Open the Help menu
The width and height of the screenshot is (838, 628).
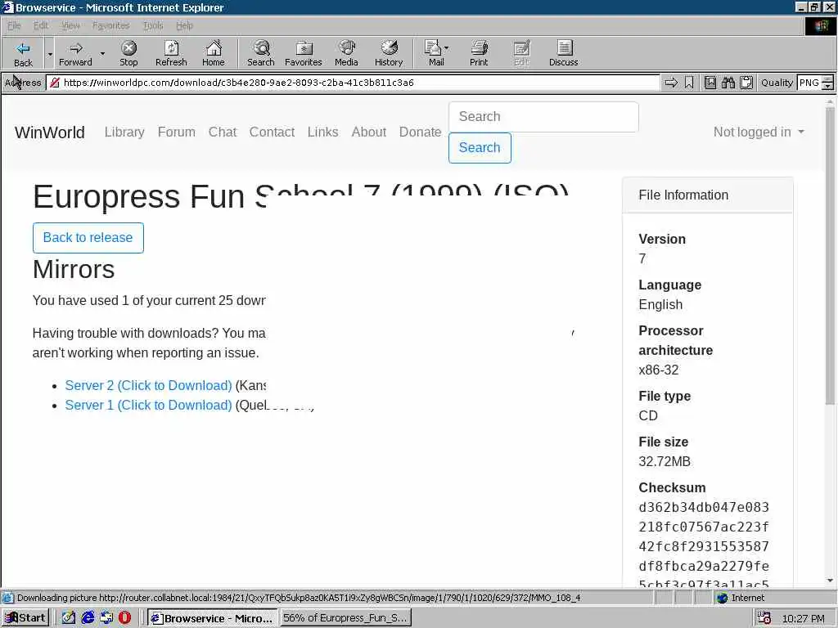coord(184,25)
